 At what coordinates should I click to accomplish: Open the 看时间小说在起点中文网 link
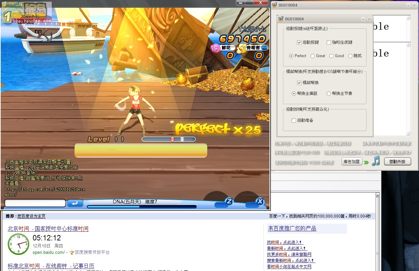pyautogui.click(x=289, y=267)
